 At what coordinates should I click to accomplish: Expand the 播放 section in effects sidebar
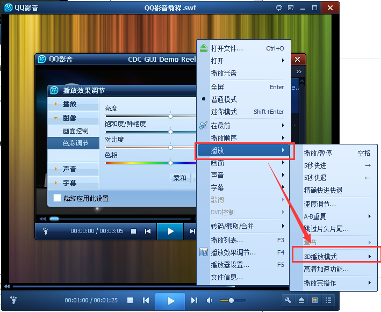(x=74, y=104)
